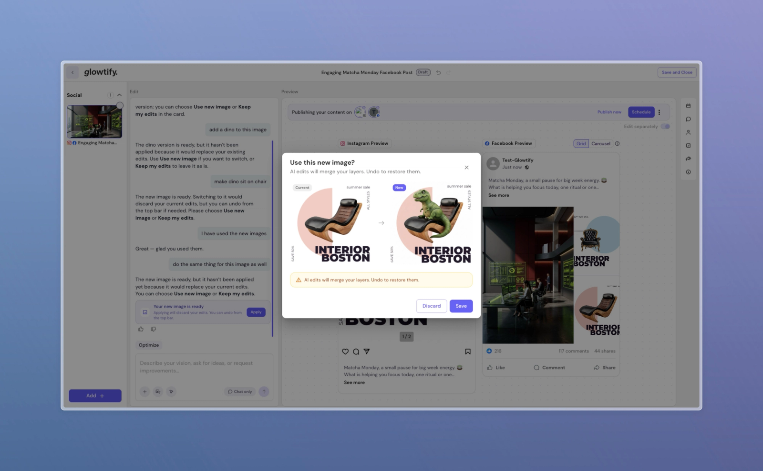The width and height of the screenshot is (763, 471).
Task: Click the image icon in ready card
Action: 145,312
